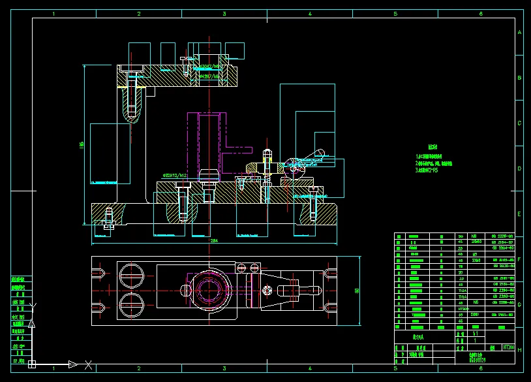This screenshot has width=531, height=382.
Task: Select the lower slotted screw circle in the plan view
Action: click(132, 306)
